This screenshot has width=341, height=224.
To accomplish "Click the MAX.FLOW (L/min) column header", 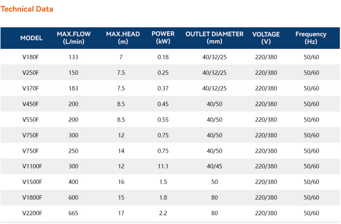I will 74,38.
